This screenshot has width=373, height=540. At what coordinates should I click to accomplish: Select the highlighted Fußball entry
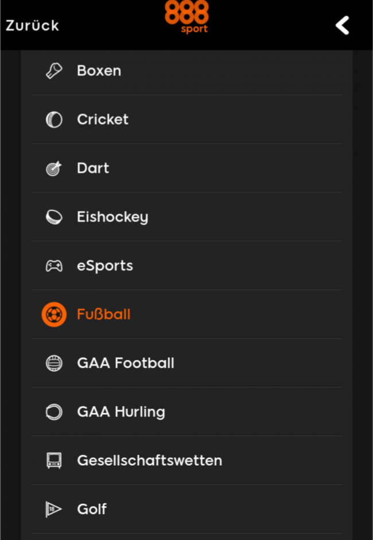[104, 314]
